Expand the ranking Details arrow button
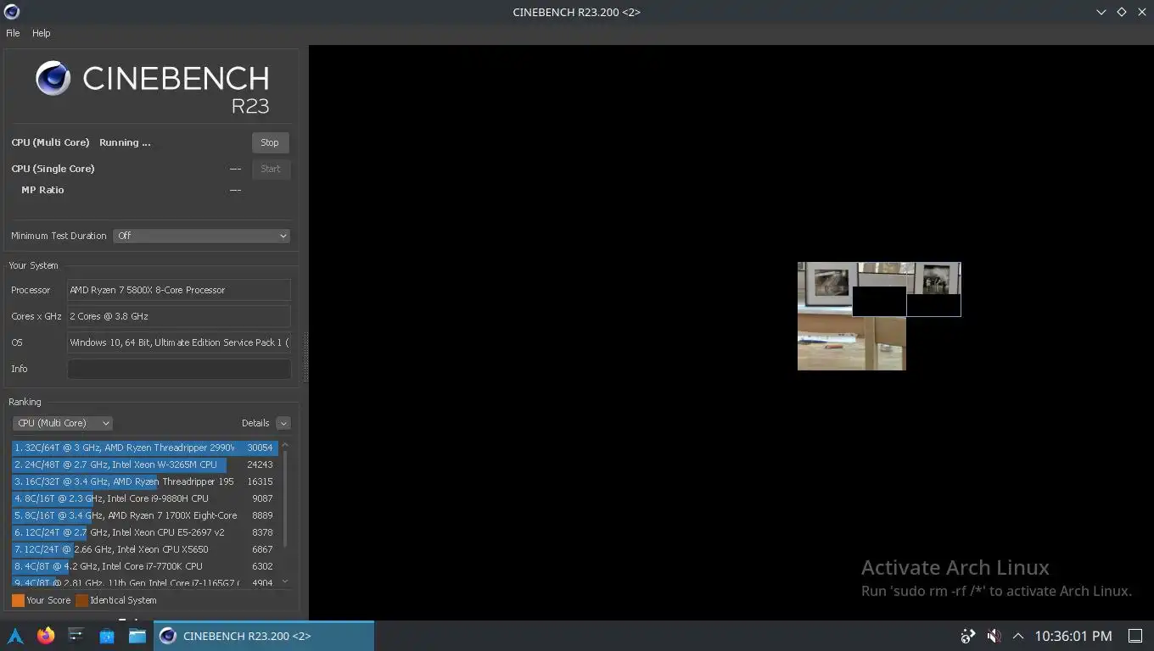The image size is (1154, 651). pyautogui.click(x=283, y=423)
